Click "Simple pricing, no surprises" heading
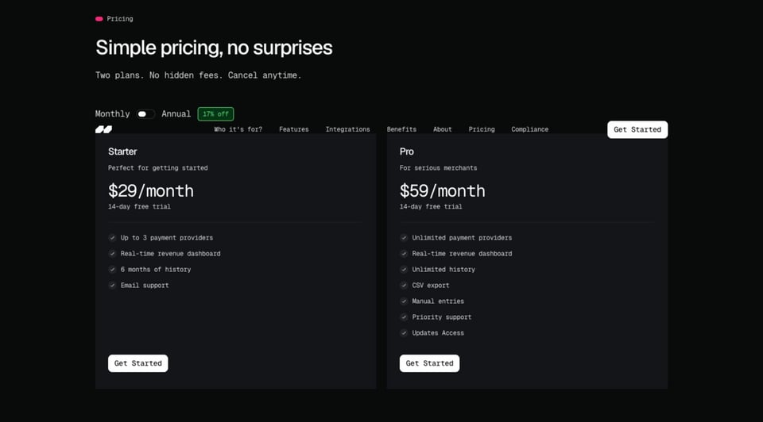This screenshot has height=422, width=763. click(214, 48)
